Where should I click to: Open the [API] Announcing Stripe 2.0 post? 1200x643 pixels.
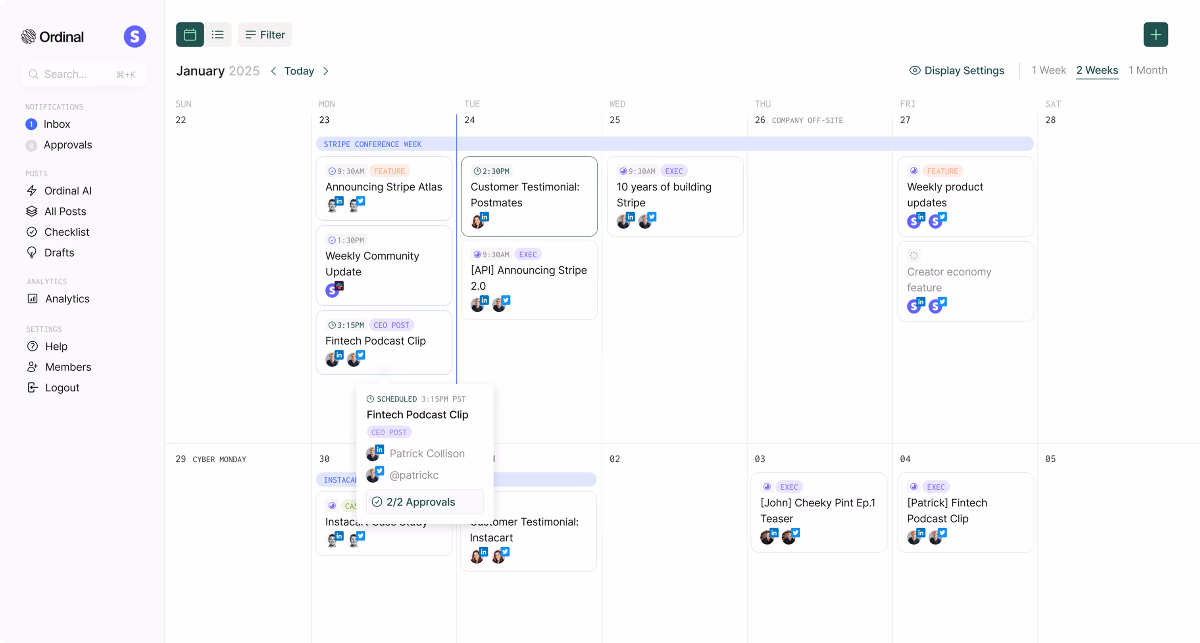pos(529,279)
